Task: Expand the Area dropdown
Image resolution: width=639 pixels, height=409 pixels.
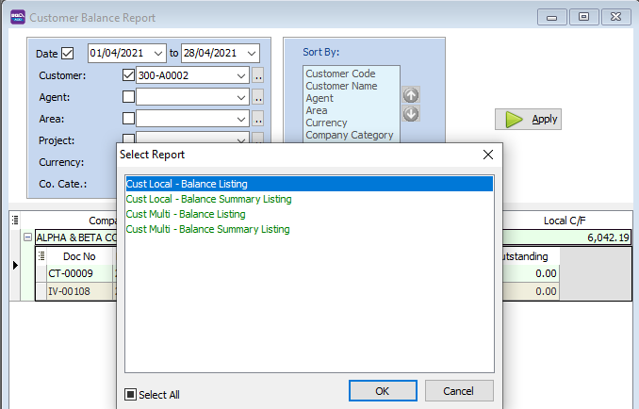Action: click(x=241, y=119)
